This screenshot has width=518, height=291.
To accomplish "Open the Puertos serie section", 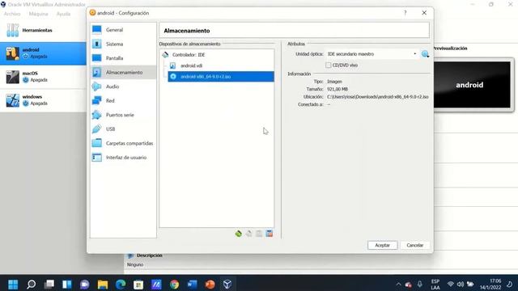I will [x=123, y=115].
